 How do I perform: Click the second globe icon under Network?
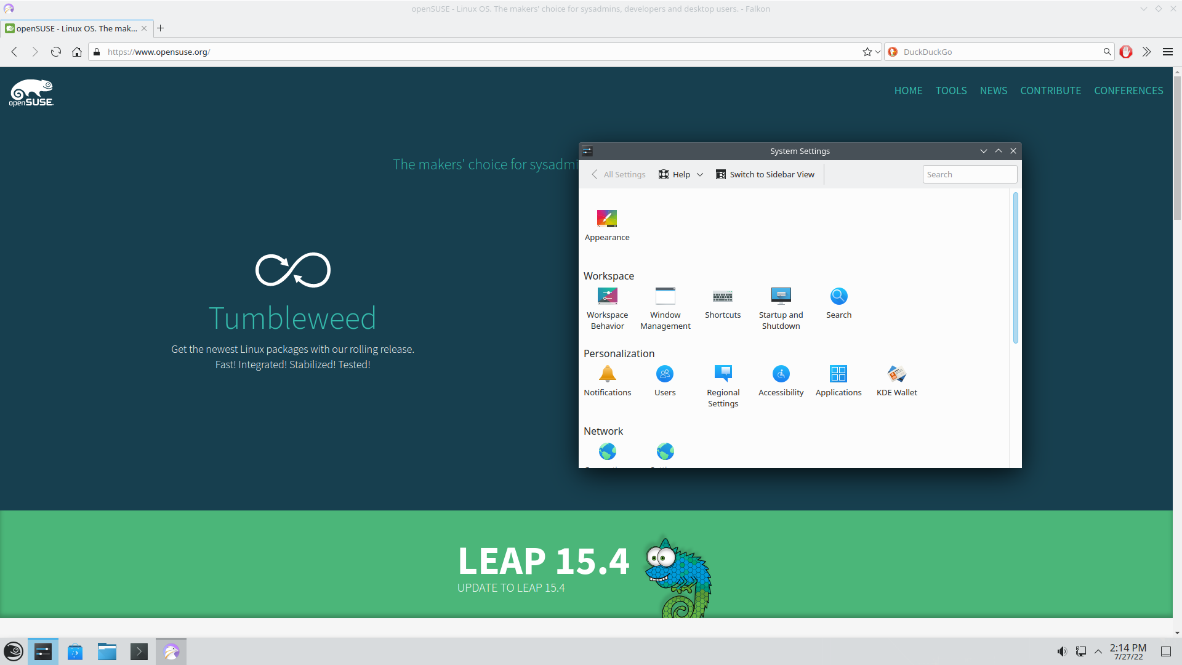point(665,451)
